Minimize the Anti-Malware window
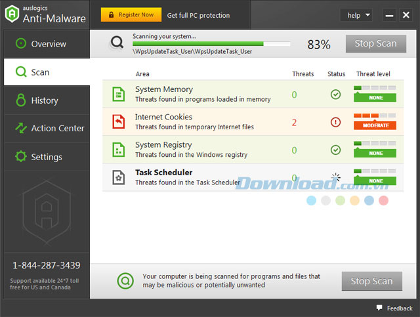This screenshot has width=420, height=317. 389,15
